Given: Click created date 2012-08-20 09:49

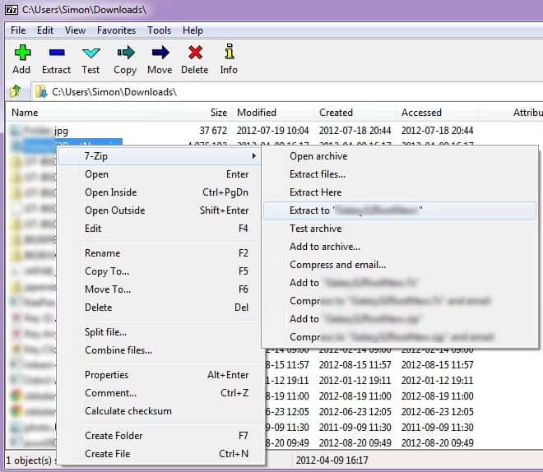Looking at the screenshot, I should (355, 442).
